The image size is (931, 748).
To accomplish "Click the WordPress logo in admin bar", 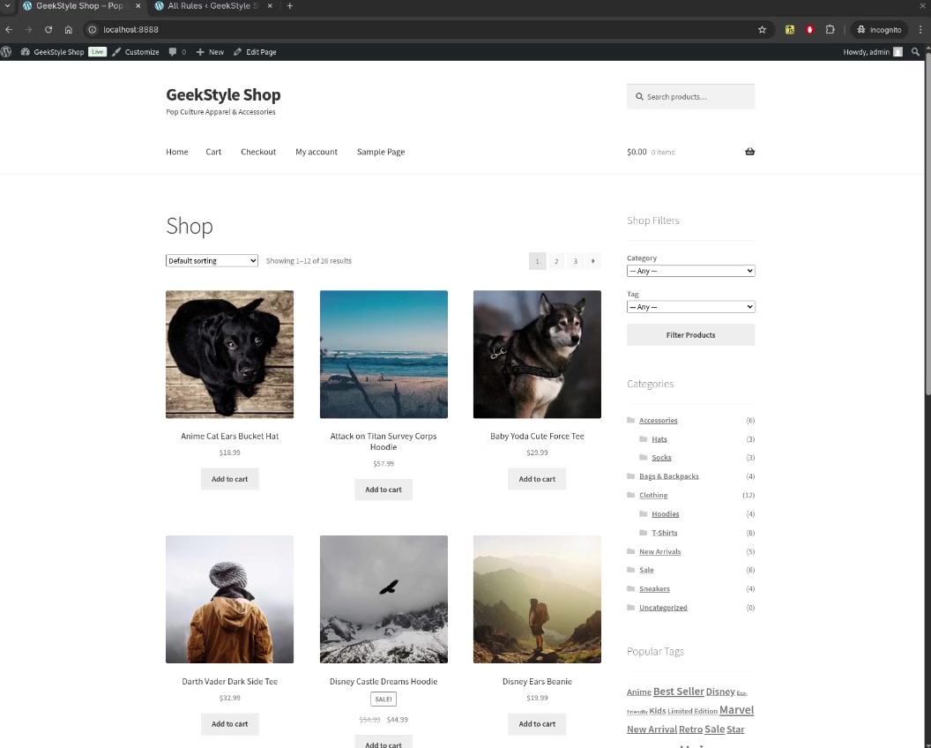I will pos(7,52).
